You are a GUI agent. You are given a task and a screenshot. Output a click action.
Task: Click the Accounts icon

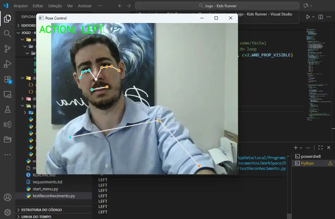tap(8, 197)
